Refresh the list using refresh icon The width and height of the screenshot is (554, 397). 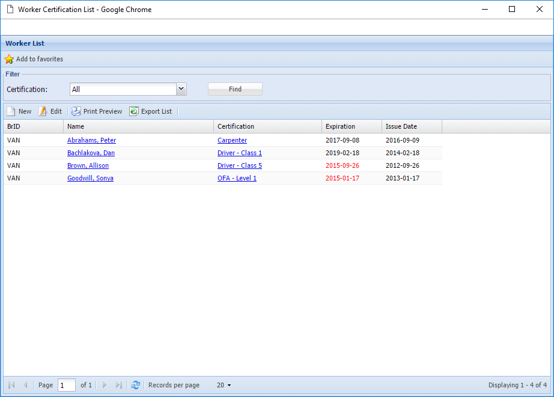coord(136,385)
